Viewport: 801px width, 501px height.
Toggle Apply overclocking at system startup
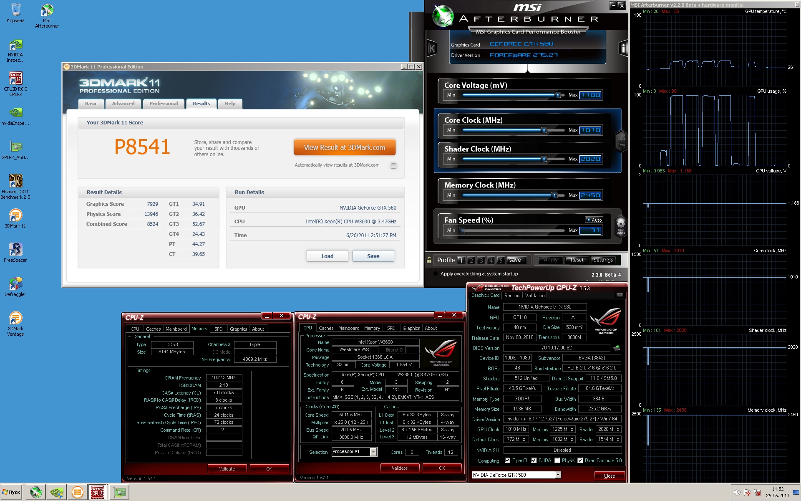[436, 274]
